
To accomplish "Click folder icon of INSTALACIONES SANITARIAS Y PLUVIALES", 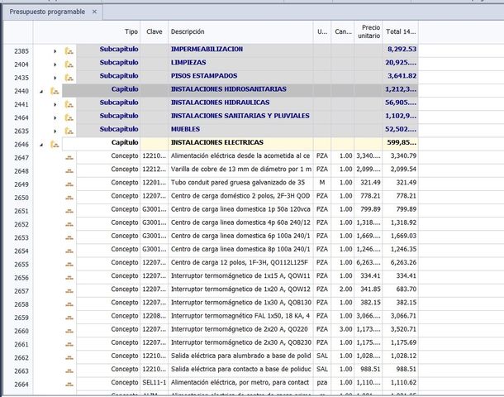I will (x=69, y=117).
